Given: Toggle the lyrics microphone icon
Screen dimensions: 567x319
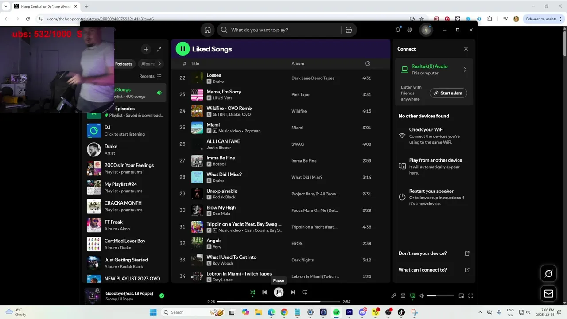Looking at the screenshot, I should tap(393, 296).
